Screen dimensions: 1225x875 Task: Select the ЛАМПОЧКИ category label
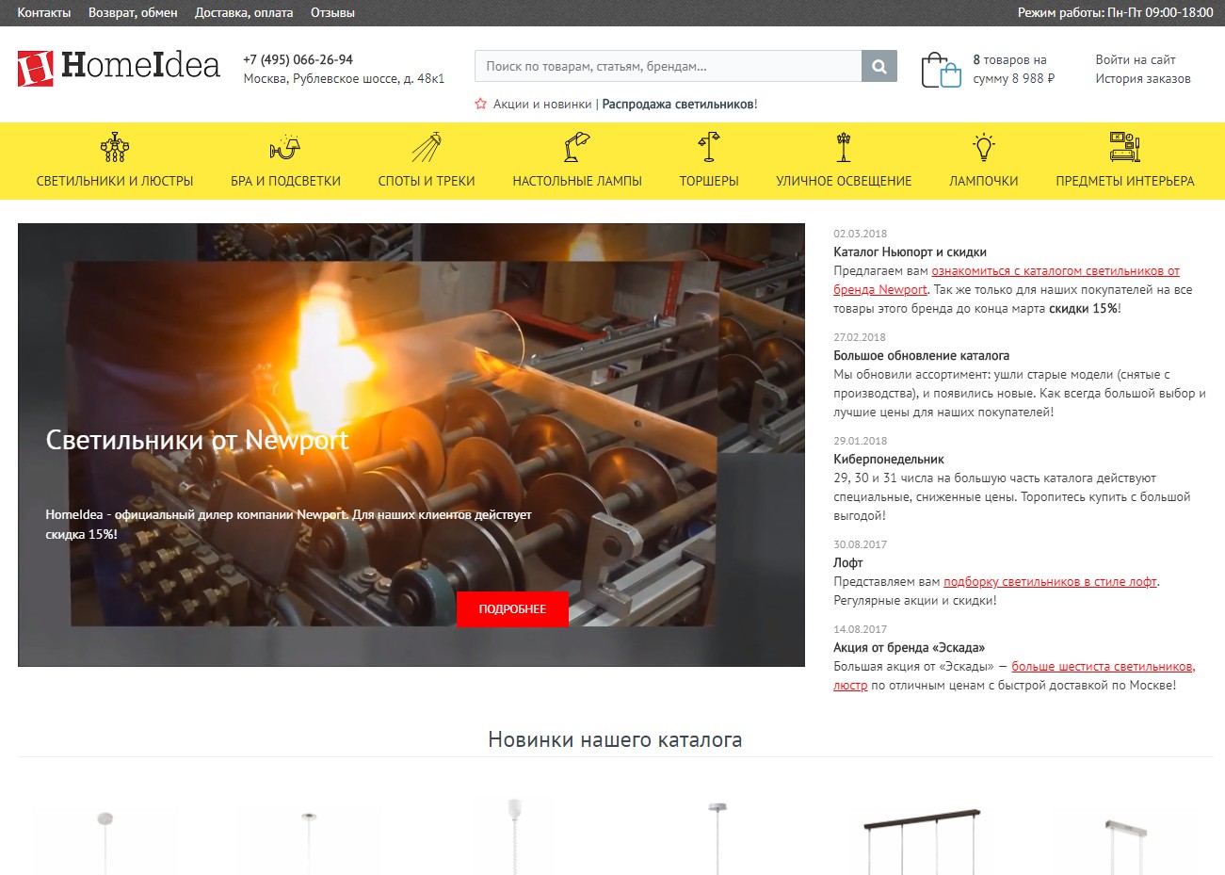pos(984,181)
